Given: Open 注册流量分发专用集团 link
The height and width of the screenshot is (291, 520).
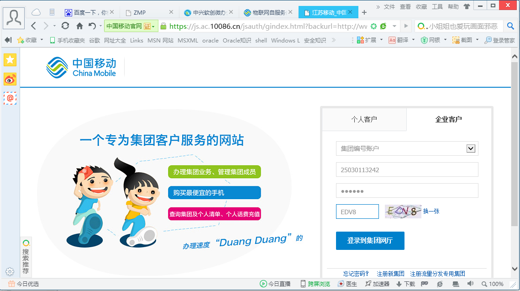Looking at the screenshot, I should (x=437, y=274).
